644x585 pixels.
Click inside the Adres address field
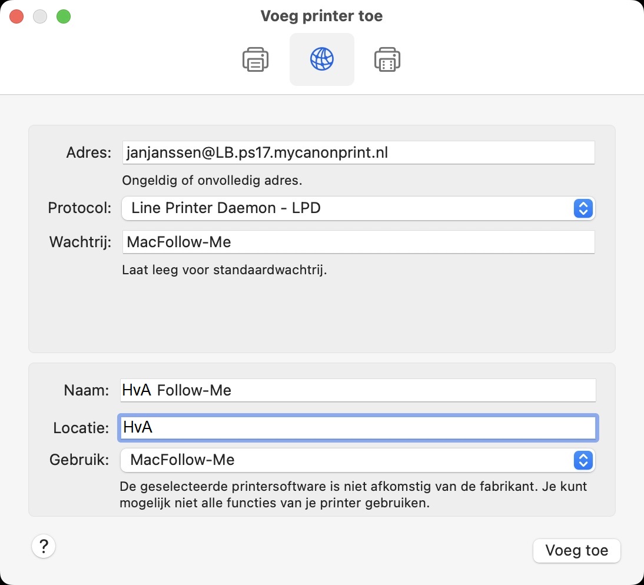357,152
